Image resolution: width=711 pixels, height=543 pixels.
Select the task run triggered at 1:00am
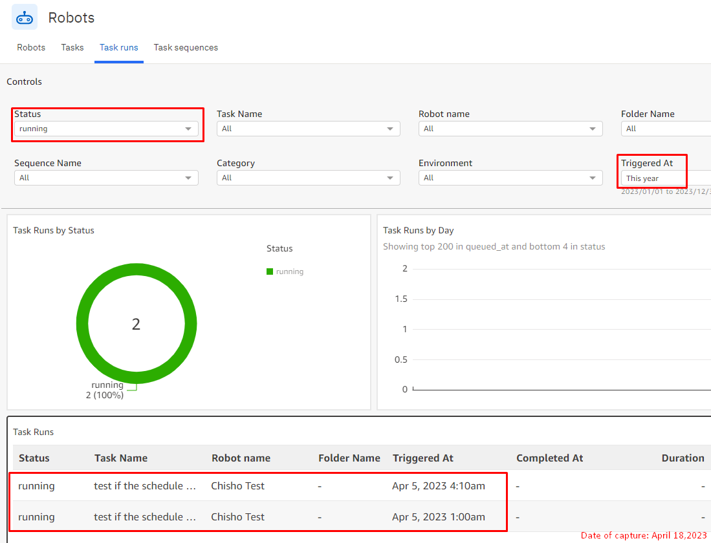tap(259, 516)
